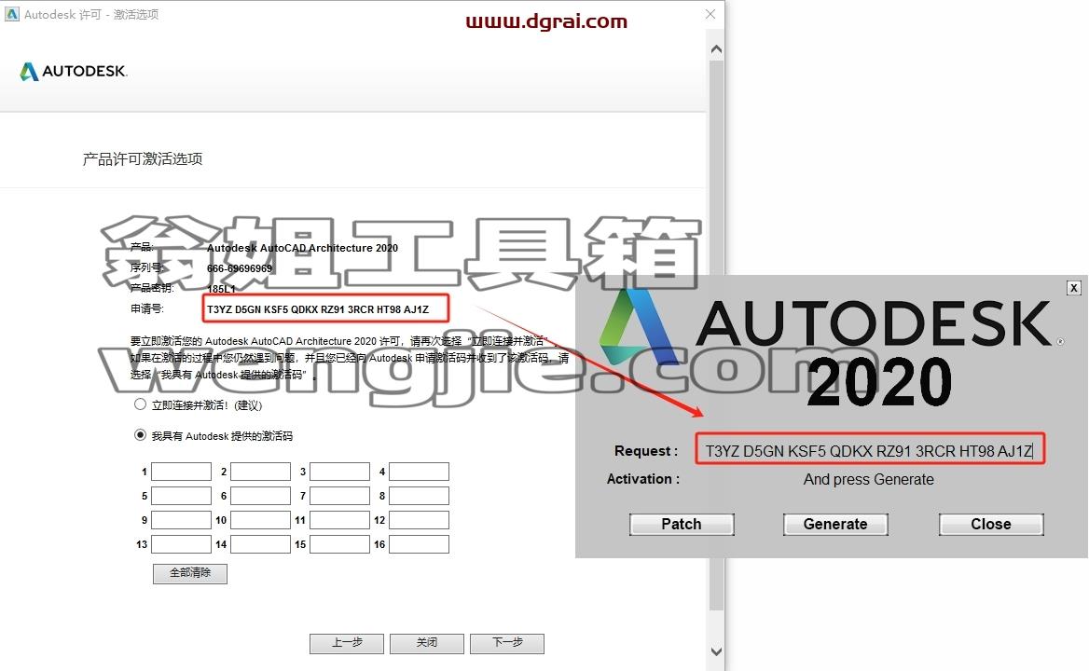Click activation code field number 6
Viewport: 1089px width, 671px height.
tap(260, 496)
